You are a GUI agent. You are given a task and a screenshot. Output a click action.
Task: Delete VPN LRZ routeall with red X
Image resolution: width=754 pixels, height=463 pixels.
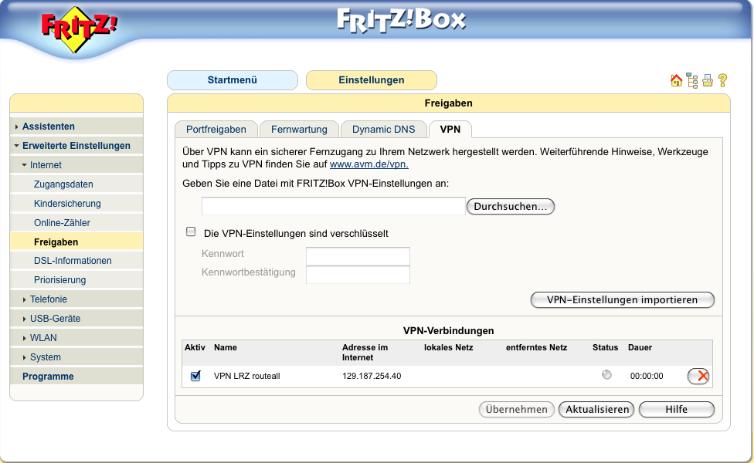pos(699,376)
